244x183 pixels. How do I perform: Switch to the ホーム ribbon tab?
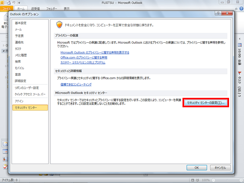click(21, 9)
